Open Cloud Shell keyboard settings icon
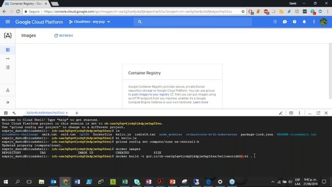Screen dimensions: 332x187 pyautogui.click(x=6, y=113)
